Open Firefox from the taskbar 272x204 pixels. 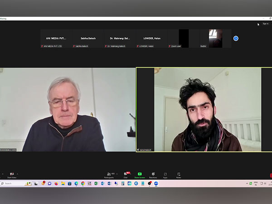56,184
